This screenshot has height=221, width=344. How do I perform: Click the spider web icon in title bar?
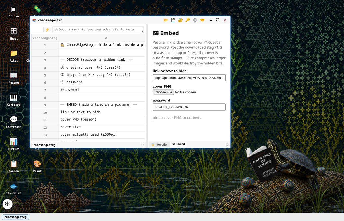click(195, 20)
